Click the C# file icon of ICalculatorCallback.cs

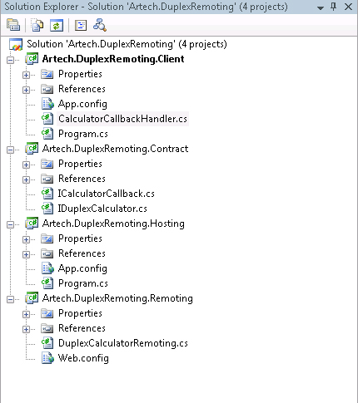(x=47, y=194)
